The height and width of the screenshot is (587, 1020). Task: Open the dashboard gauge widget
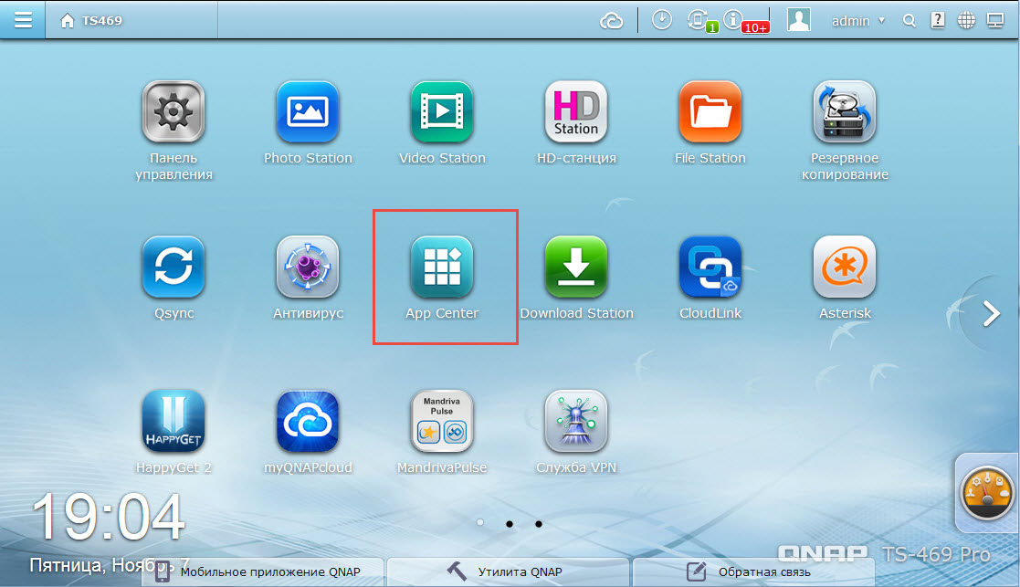(x=987, y=494)
